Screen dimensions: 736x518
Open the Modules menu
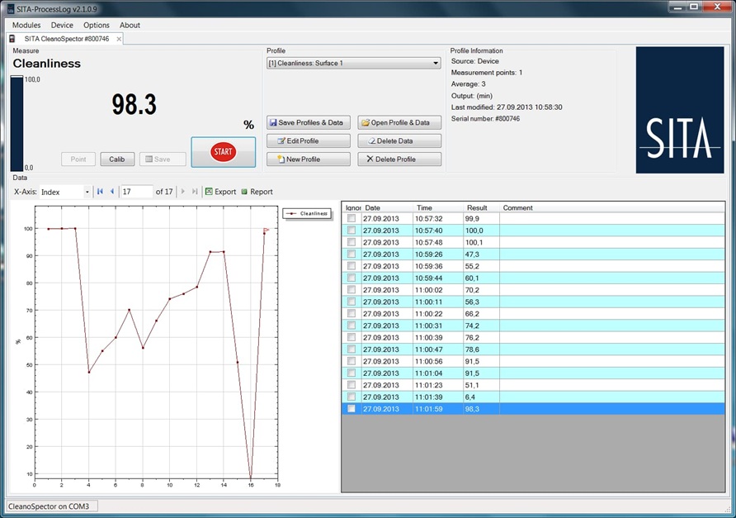click(x=26, y=26)
